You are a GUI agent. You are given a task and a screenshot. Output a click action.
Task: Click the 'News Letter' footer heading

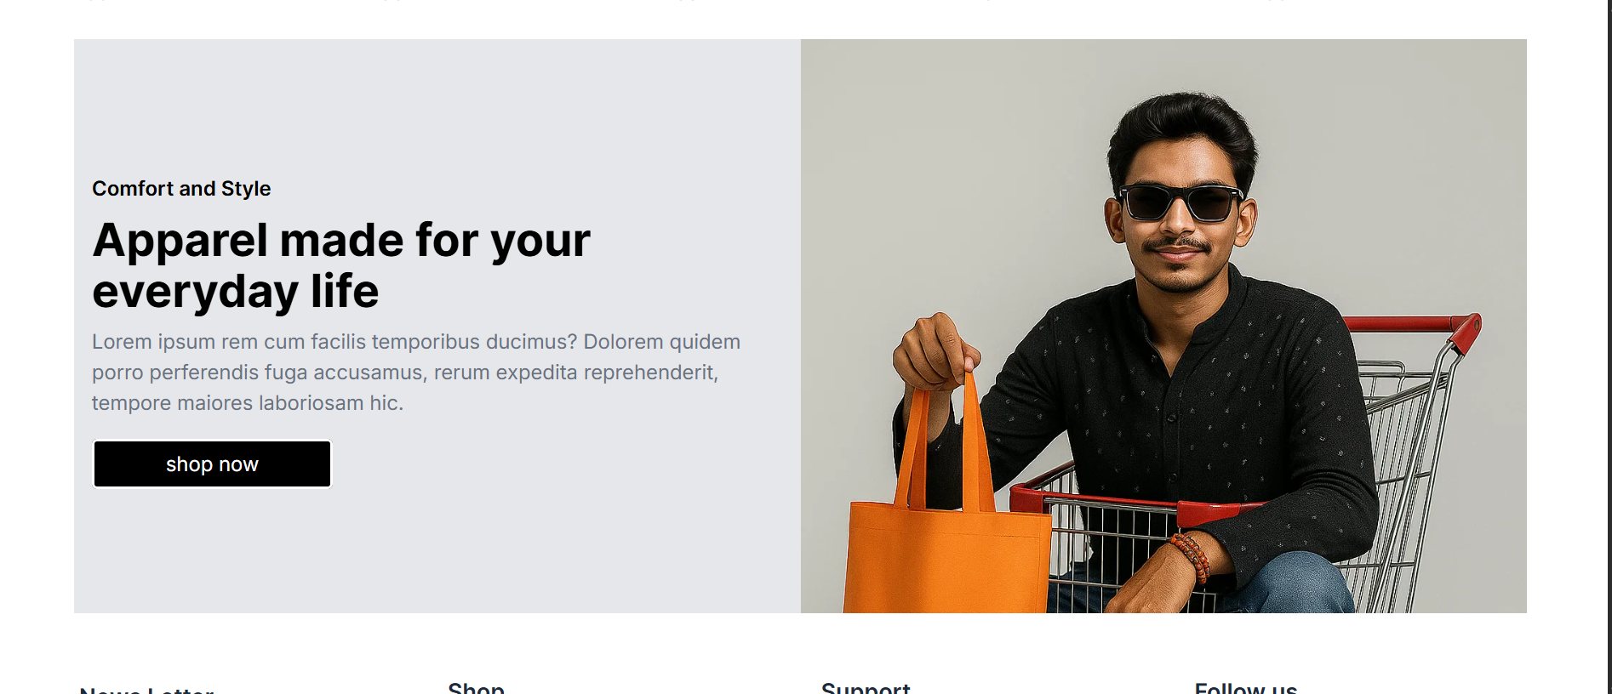(x=146, y=690)
